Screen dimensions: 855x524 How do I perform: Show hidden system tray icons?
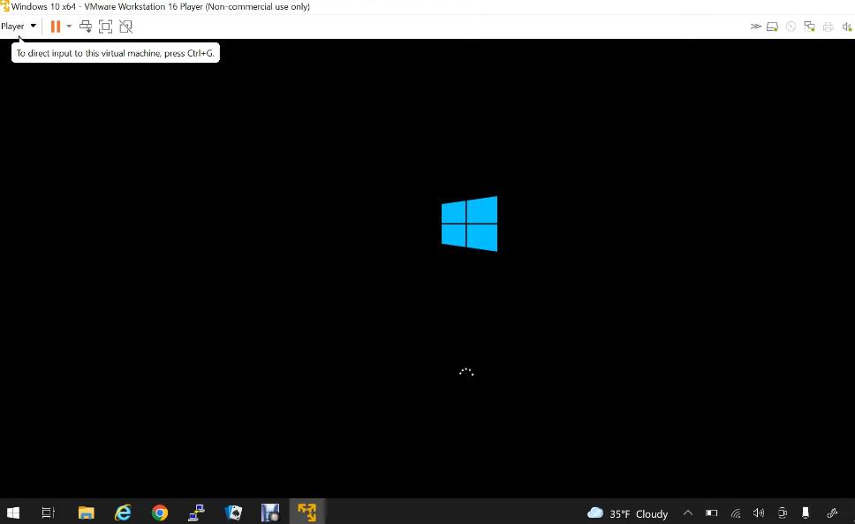tap(687, 513)
